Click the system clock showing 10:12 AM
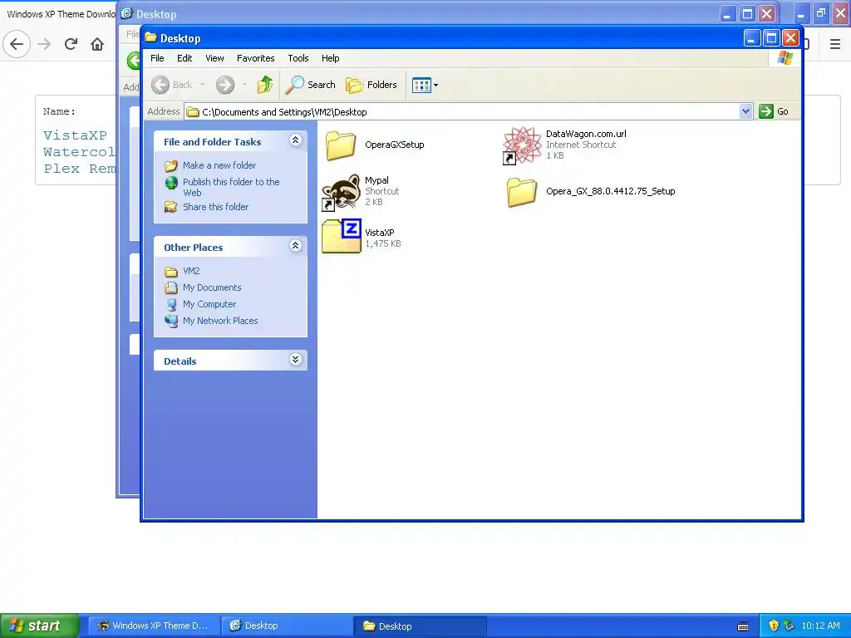Screen dimensions: 851x638 coord(820,626)
